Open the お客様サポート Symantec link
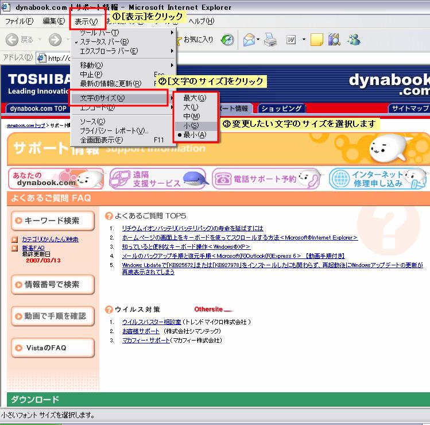Image resolution: width=430 pixels, height=425 pixels. point(141,331)
